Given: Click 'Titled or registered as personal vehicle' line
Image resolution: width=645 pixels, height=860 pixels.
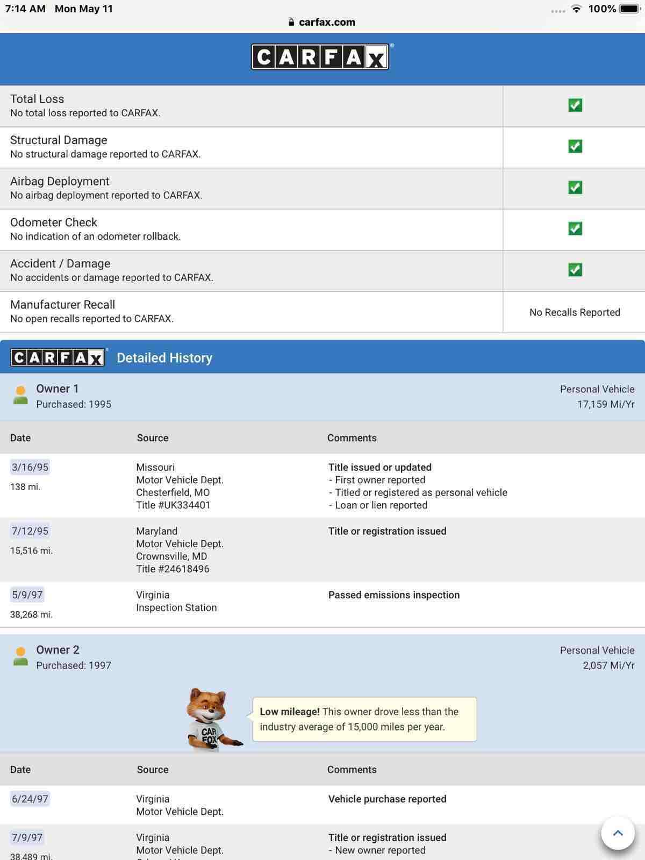Looking at the screenshot, I should click(418, 492).
